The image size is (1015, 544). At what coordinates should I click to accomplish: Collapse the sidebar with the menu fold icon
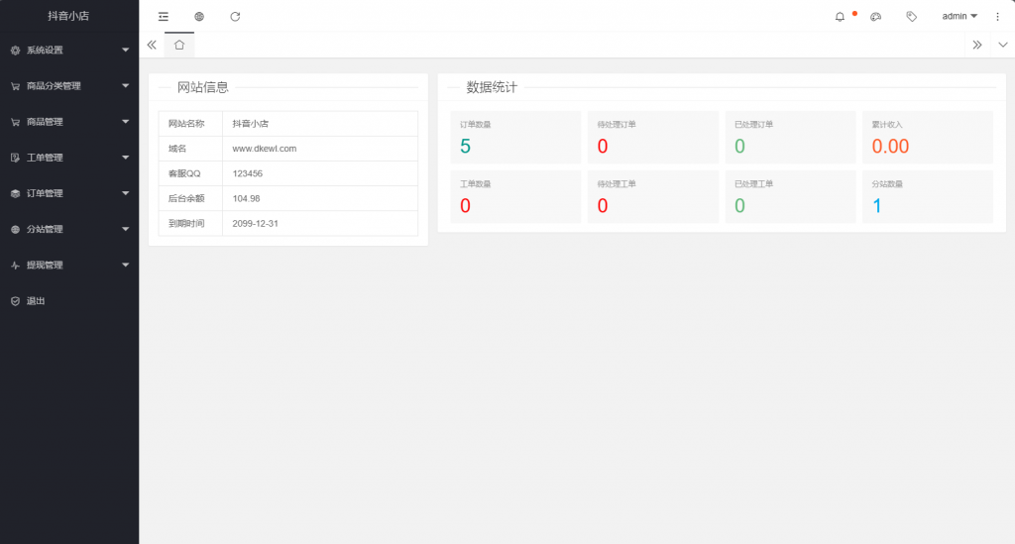(164, 17)
